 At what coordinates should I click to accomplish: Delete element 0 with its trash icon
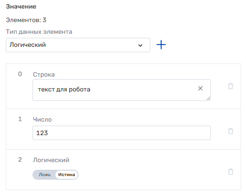click(x=231, y=86)
